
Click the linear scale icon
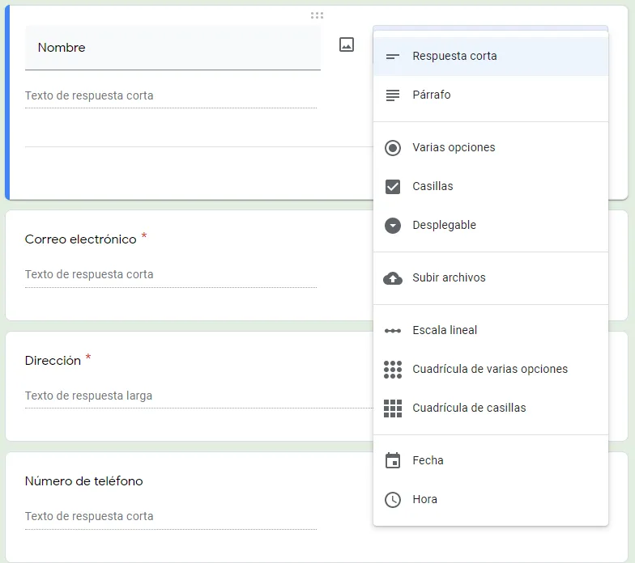(392, 331)
